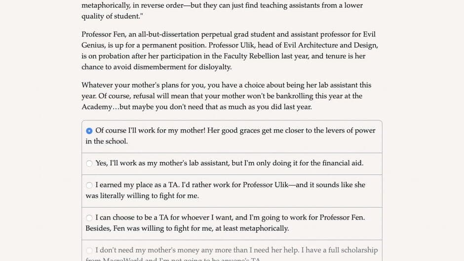464x261 pixels.
Task: Select the filled radio button for working for my mother
Action: tap(89, 131)
